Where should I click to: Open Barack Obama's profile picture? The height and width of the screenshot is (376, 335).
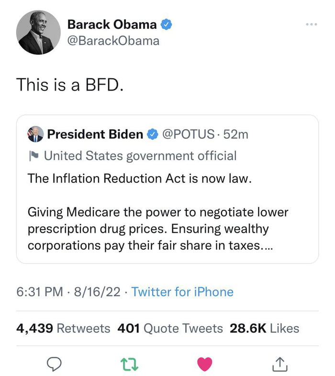click(38, 32)
